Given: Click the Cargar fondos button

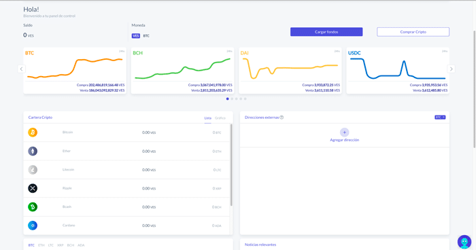Looking at the screenshot, I should click(326, 32).
